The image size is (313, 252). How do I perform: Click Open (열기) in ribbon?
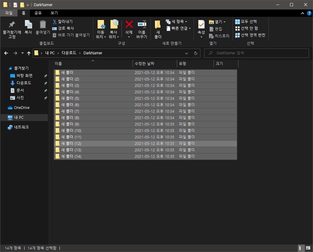coord(217,22)
